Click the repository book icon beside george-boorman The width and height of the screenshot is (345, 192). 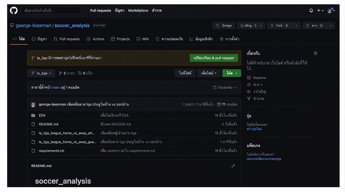[x=12, y=25]
